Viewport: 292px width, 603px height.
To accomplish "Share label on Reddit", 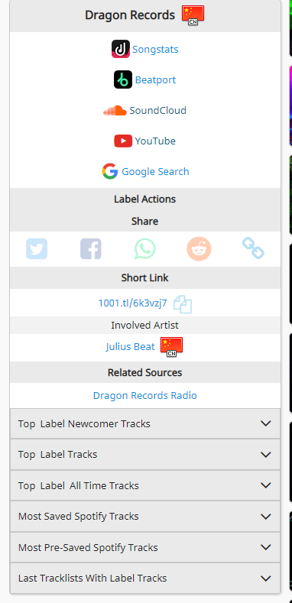I will (199, 249).
